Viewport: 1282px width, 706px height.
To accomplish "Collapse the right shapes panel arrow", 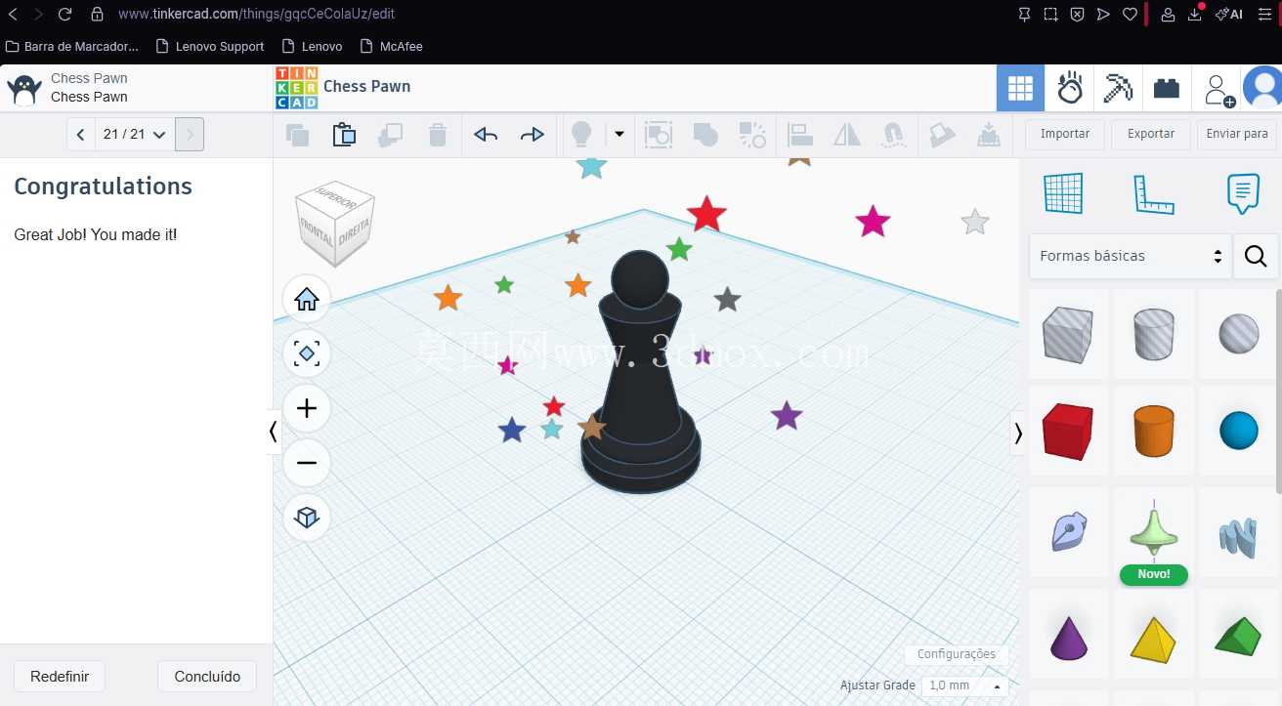I will (1018, 433).
